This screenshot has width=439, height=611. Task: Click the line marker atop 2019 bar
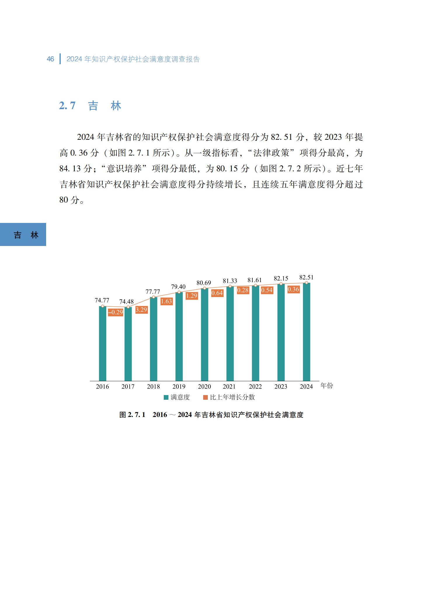click(179, 292)
